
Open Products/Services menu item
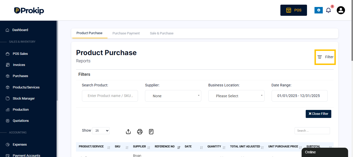pyautogui.click(x=26, y=87)
